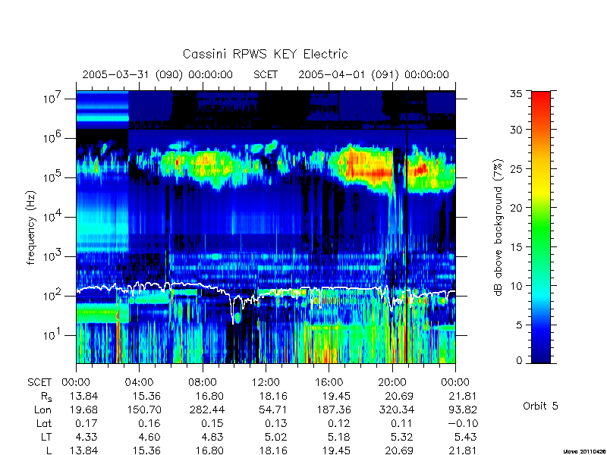
Task: Click the color bar scale
Action: (541, 227)
